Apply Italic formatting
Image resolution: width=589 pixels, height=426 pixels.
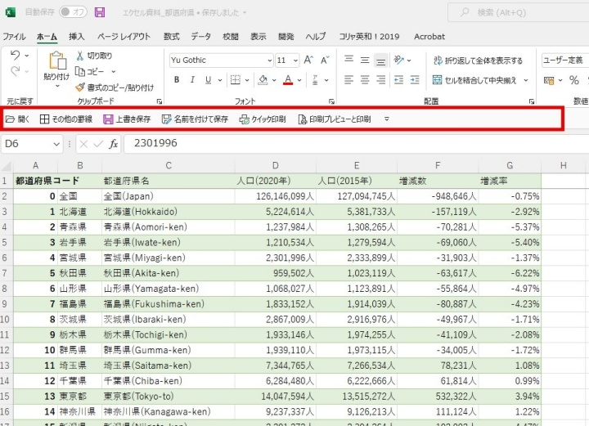point(192,80)
